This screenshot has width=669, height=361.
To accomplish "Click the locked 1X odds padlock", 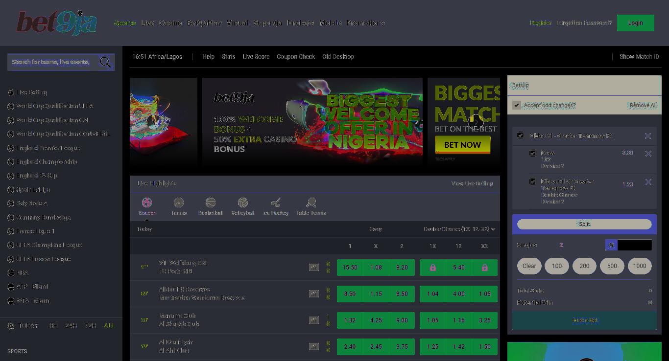I will pyautogui.click(x=432, y=268).
